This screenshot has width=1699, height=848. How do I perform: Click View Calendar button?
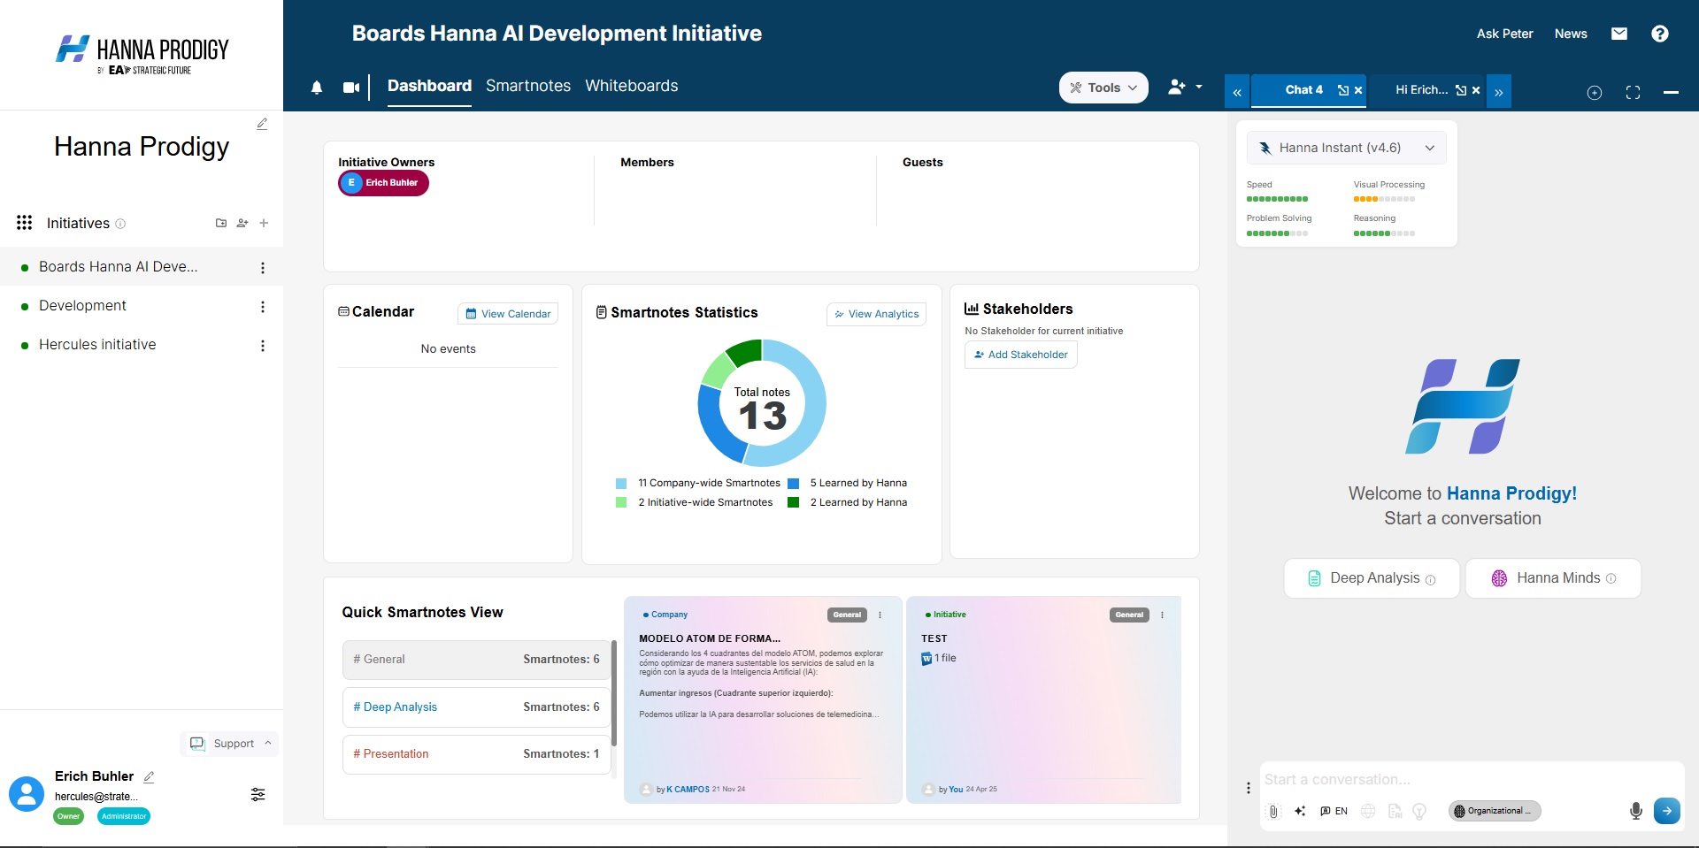tap(508, 314)
